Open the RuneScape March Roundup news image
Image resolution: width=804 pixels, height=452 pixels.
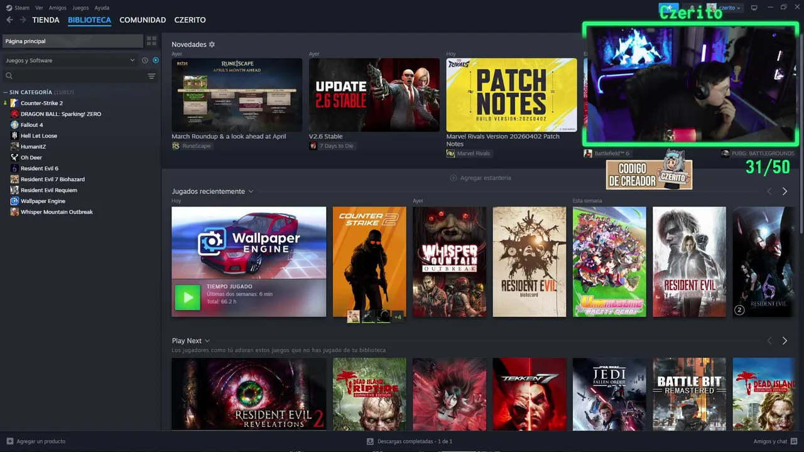(x=237, y=95)
